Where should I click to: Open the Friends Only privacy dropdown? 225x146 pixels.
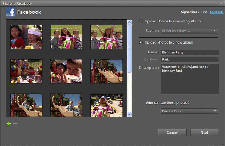pyautogui.click(x=189, y=111)
